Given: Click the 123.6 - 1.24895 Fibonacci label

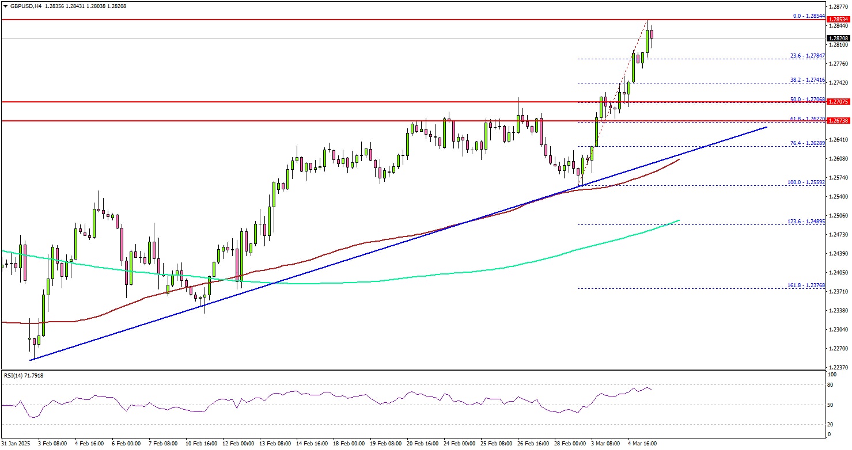Looking at the screenshot, I should click(806, 222).
